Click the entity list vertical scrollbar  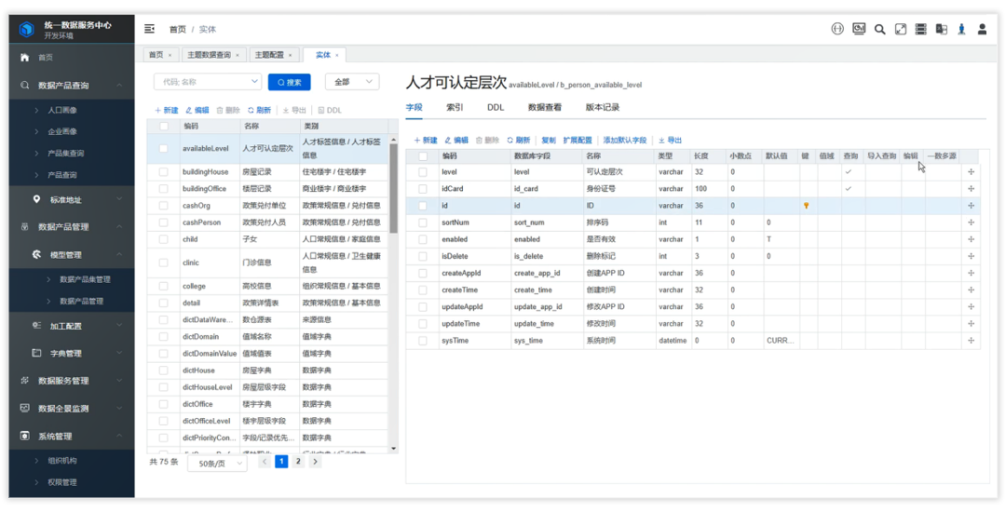(x=393, y=188)
